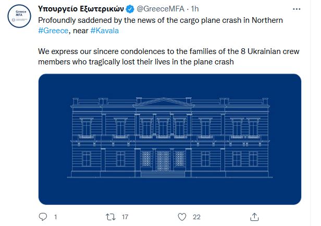Click the like count showing 22
The width and height of the screenshot is (321, 226).
coord(196,216)
